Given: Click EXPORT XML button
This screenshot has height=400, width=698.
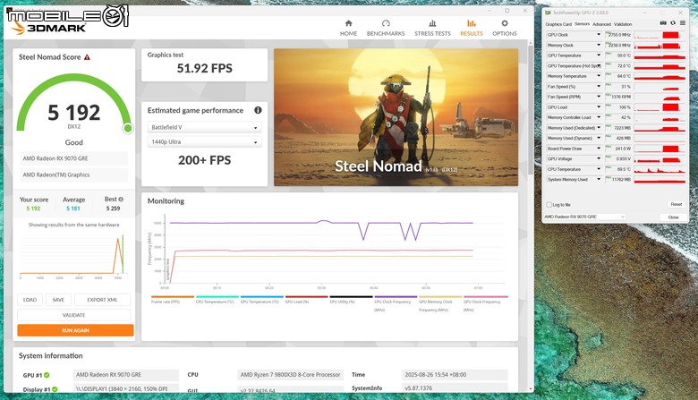Looking at the screenshot, I should pos(102,300).
